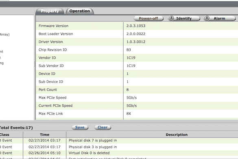Viewport: 238px width, 159px height.
Task: Select Sub Vendor ID label
Action: tap(51, 66)
